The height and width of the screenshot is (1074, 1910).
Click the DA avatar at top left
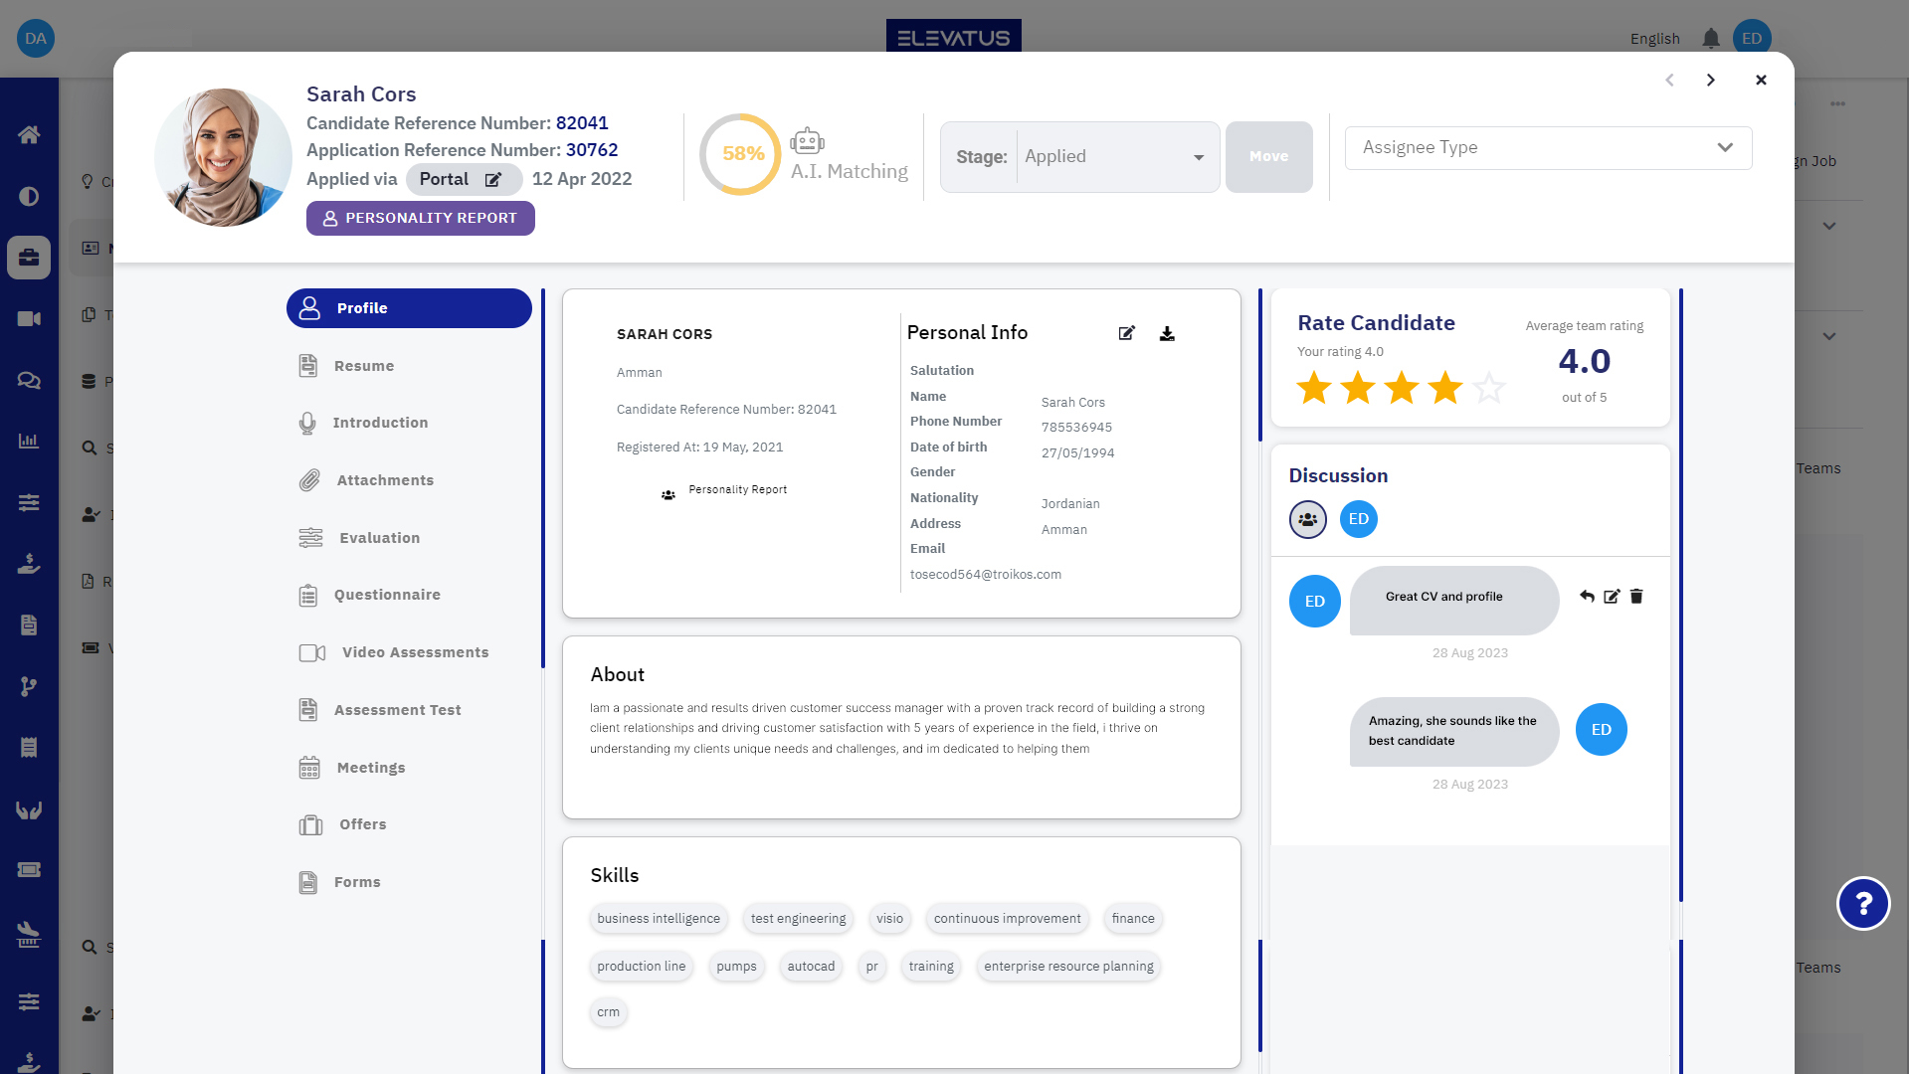[x=36, y=39]
